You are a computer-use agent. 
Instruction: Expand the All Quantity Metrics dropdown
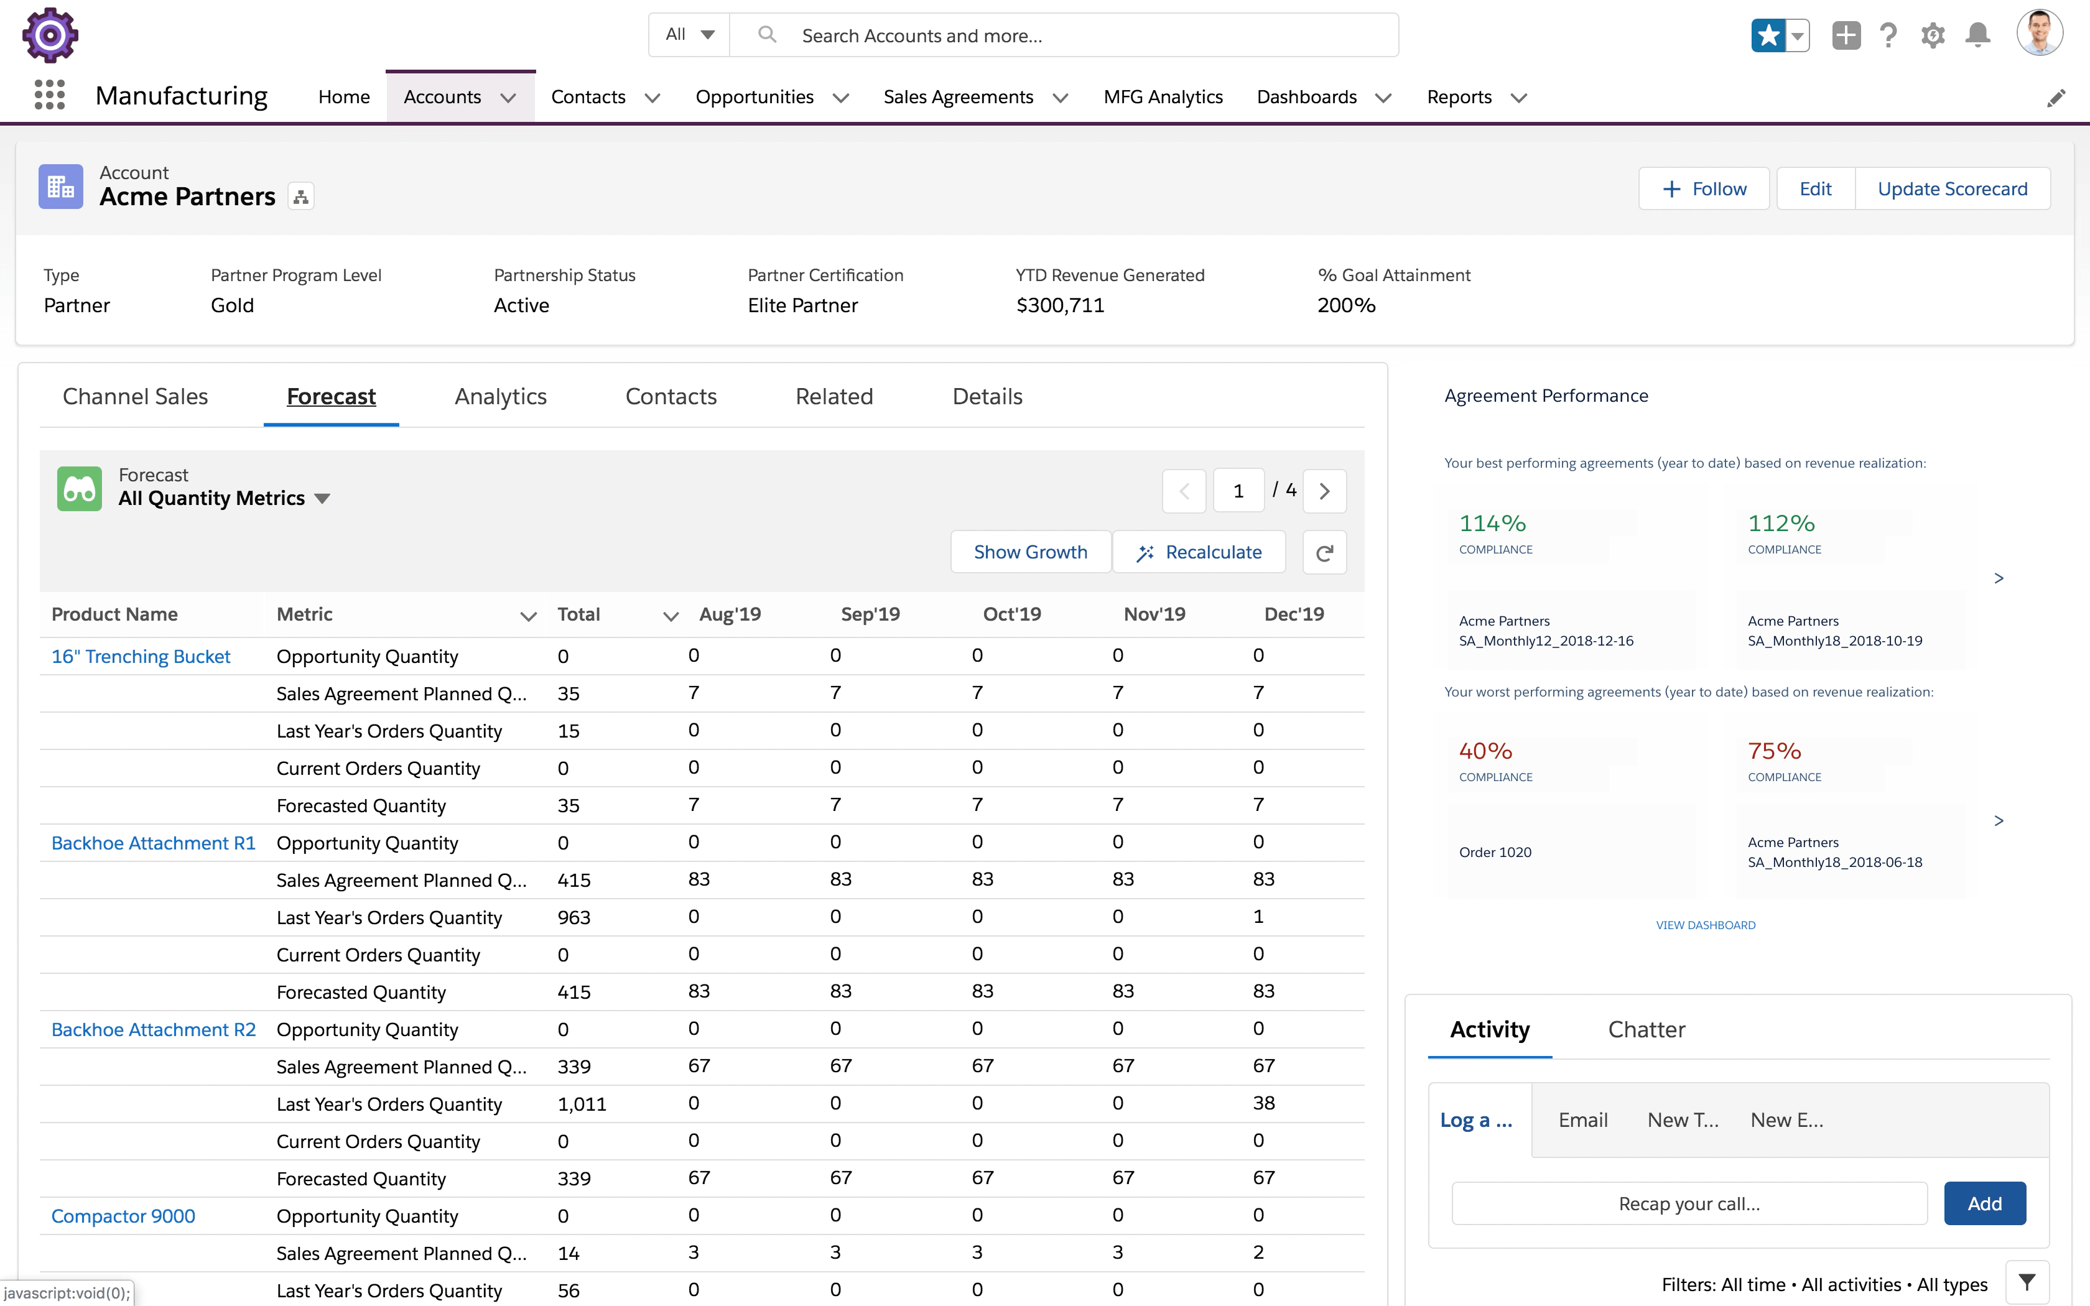322,498
